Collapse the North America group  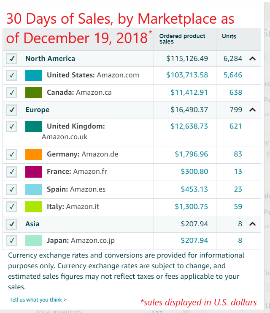pos(252,59)
